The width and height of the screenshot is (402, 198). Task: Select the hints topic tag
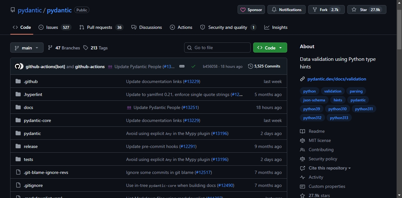coord(338,100)
